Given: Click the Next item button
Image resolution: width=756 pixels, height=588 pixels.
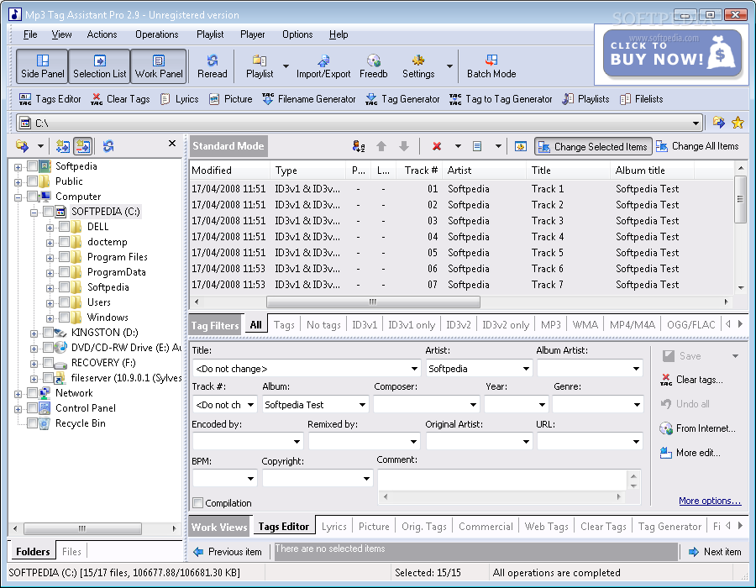Looking at the screenshot, I should tap(715, 552).
